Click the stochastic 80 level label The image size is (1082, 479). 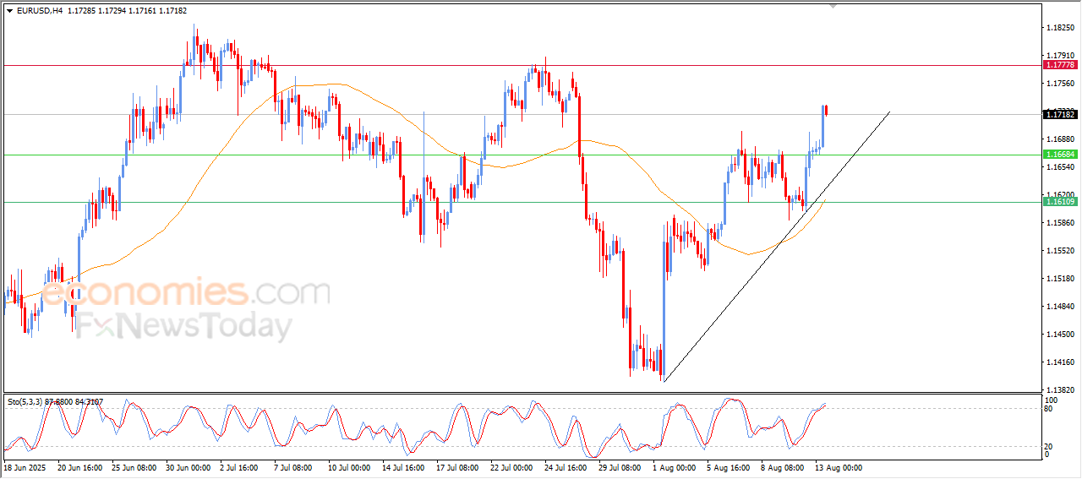pyautogui.click(x=1050, y=409)
